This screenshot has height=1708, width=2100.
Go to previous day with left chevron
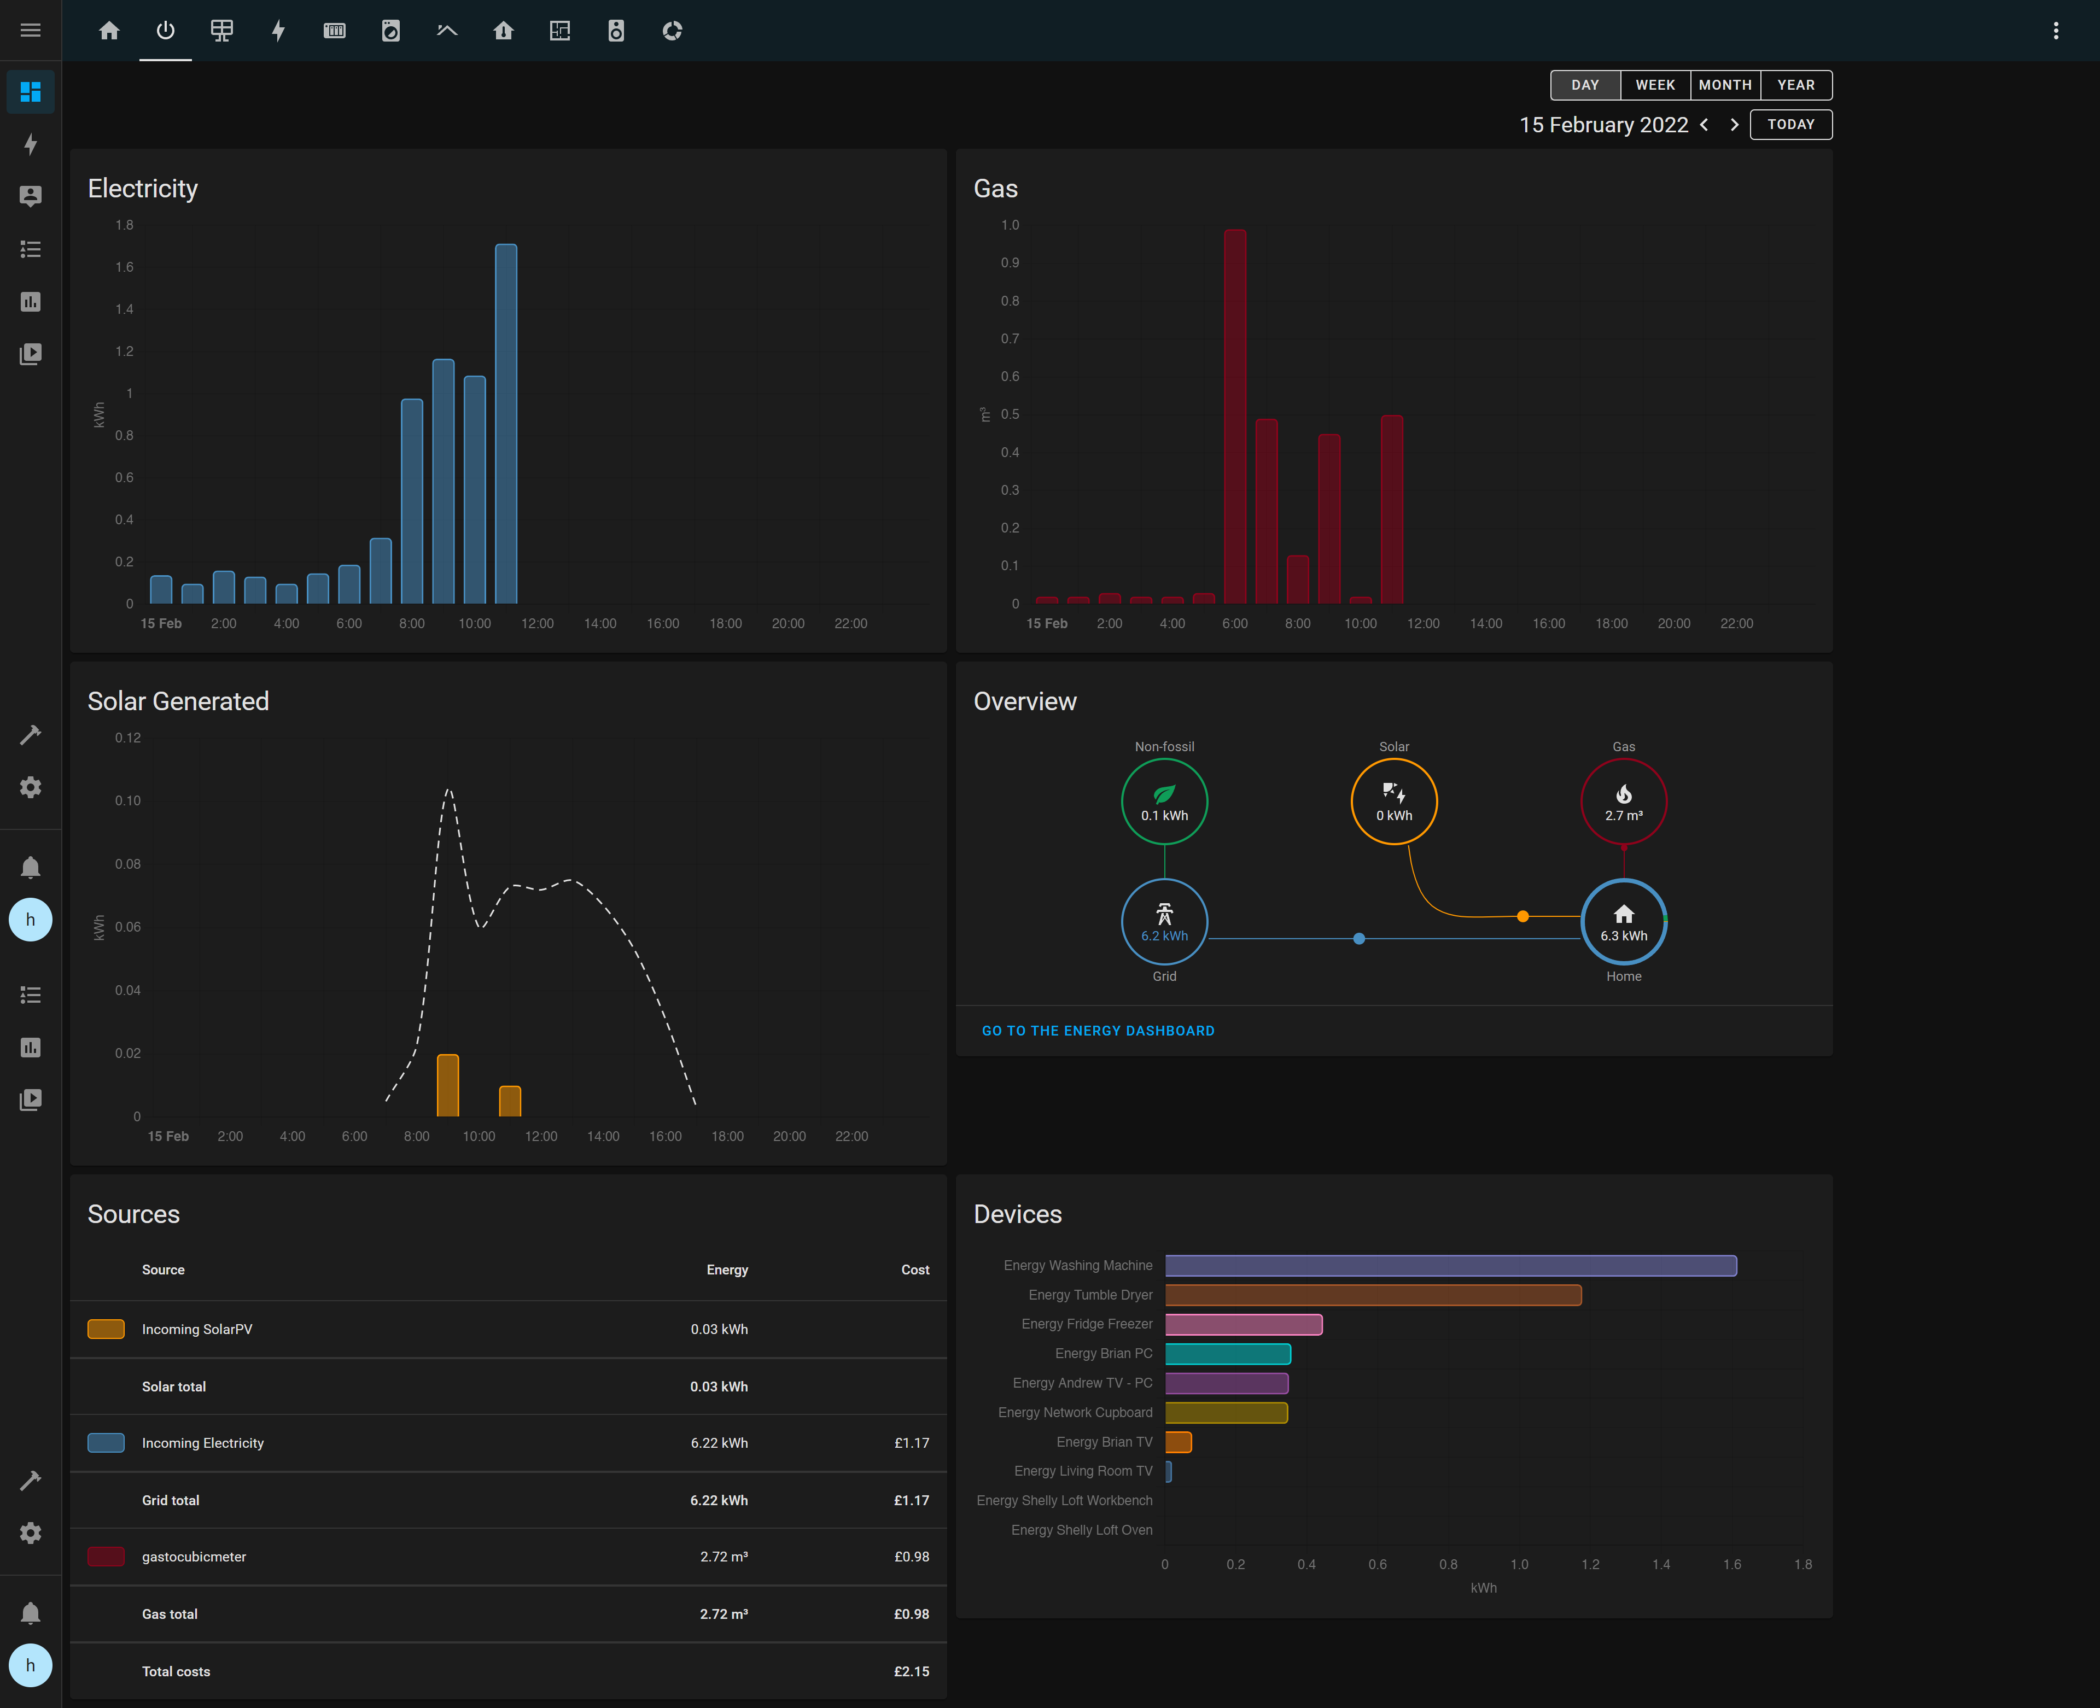tap(1705, 125)
